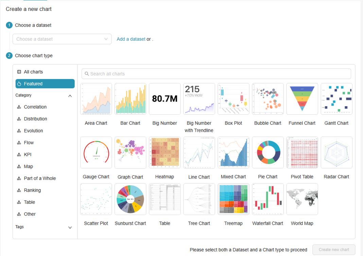This screenshot has width=363, height=256.
Task: Open the Add a dataset link
Action: click(131, 39)
